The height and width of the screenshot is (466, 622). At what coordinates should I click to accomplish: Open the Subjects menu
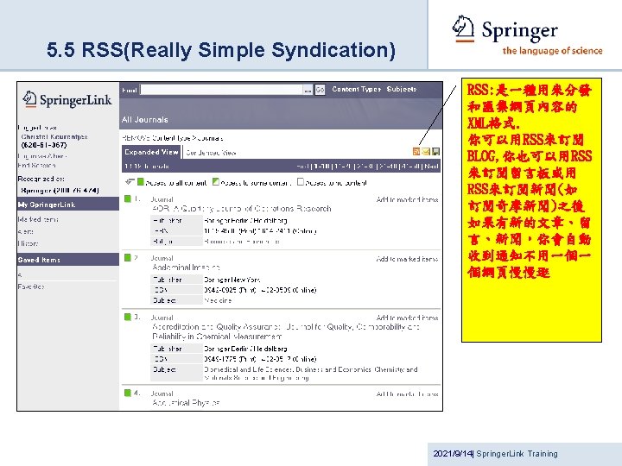[x=402, y=89]
